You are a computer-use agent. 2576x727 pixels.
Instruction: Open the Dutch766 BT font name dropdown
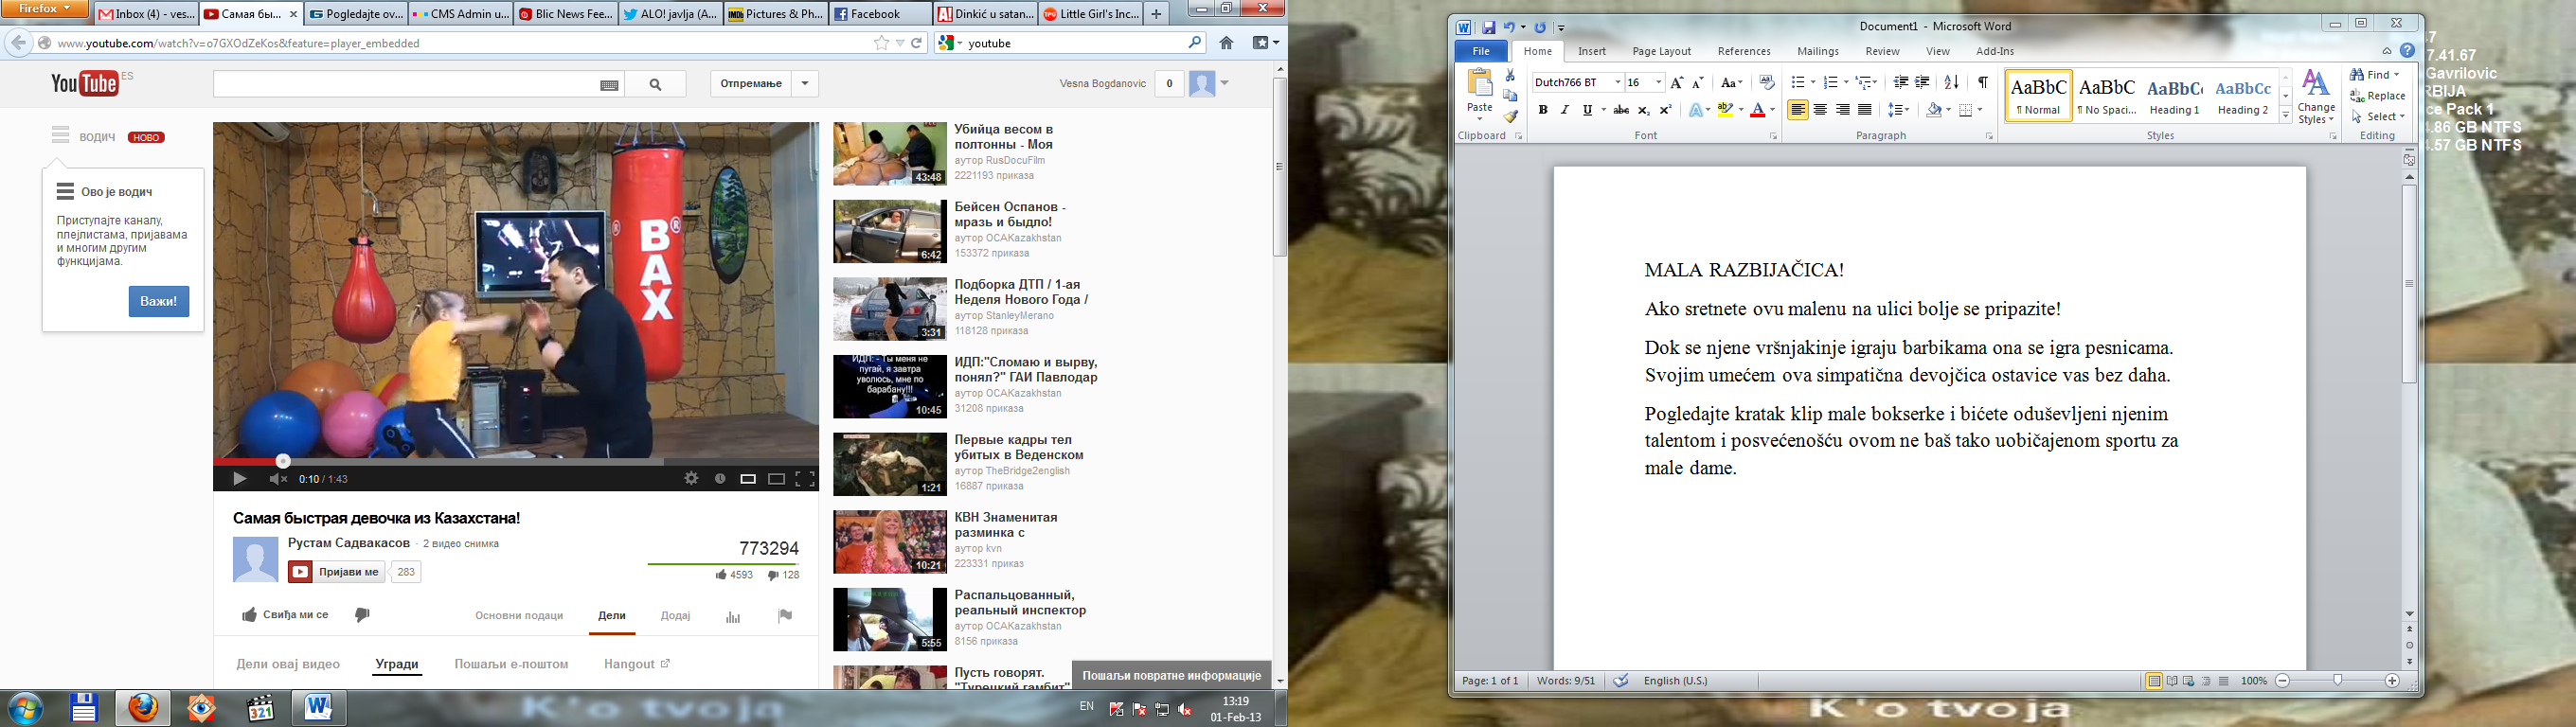[1617, 83]
